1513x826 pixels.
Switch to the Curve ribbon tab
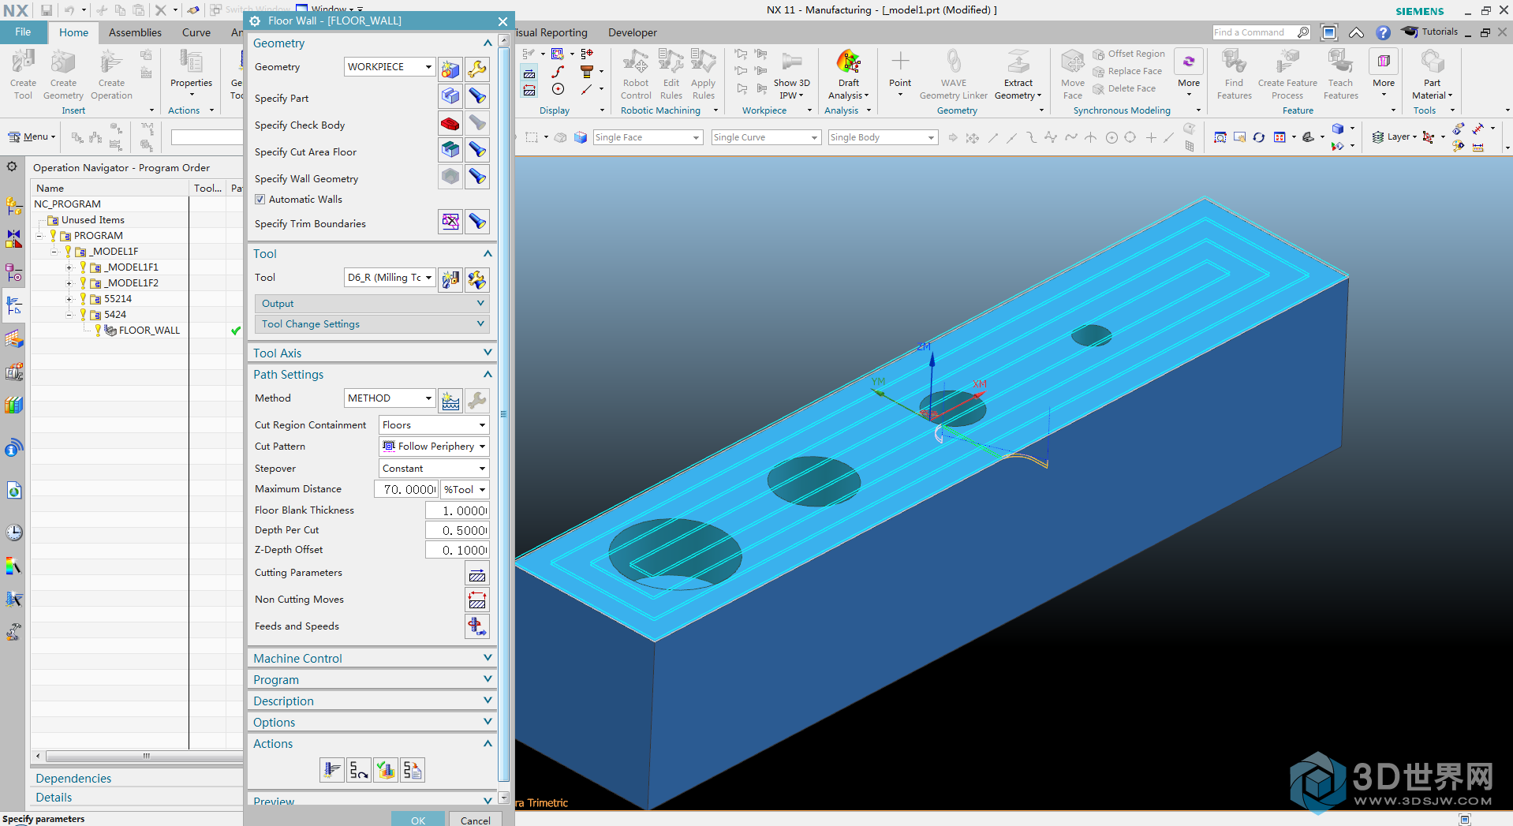pyautogui.click(x=196, y=32)
